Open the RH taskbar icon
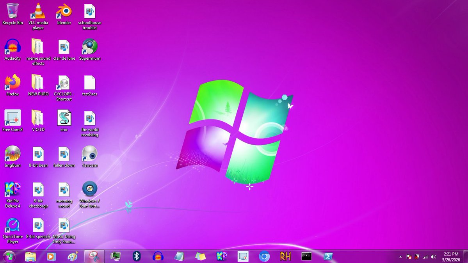Viewport: 468px width, 263px height. [285, 256]
